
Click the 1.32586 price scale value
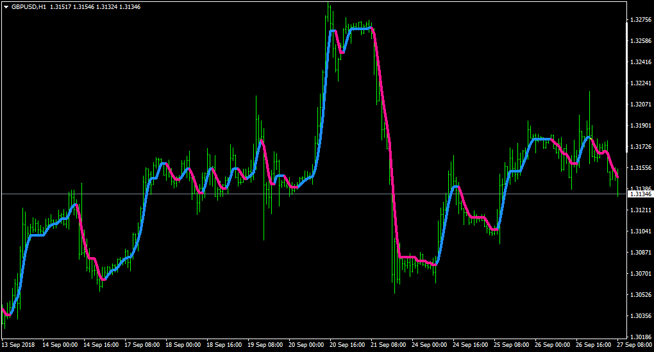pyautogui.click(x=641, y=41)
